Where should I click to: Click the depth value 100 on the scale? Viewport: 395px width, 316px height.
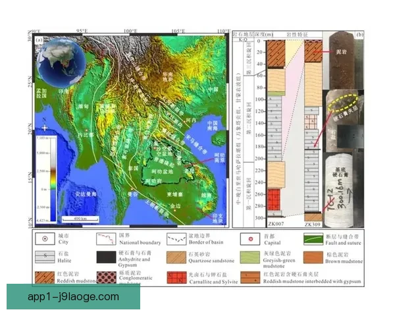259,99
